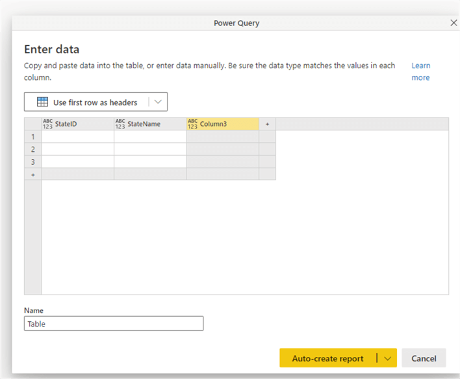Screen dimensions: 460x379
Task: Add a new column with plus icon
Action: tap(267, 123)
